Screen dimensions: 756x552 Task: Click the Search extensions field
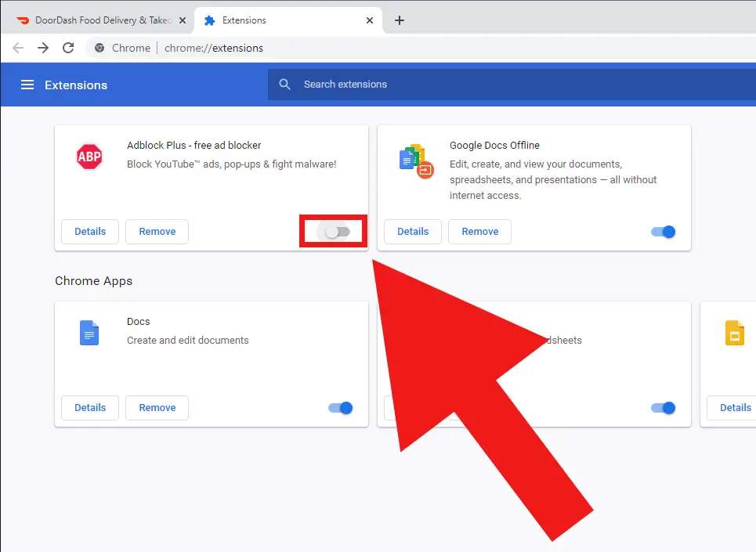pyautogui.click(x=512, y=85)
